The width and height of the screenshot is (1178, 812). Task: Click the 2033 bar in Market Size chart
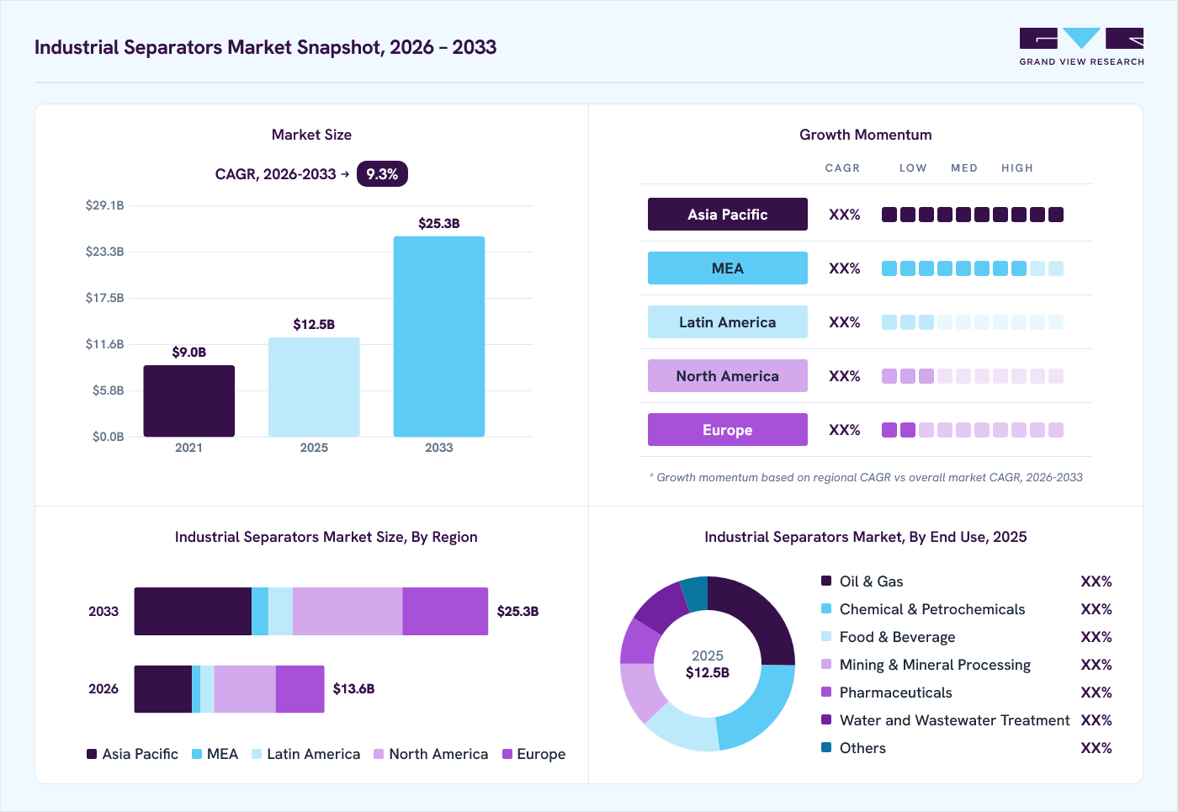(x=439, y=337)
